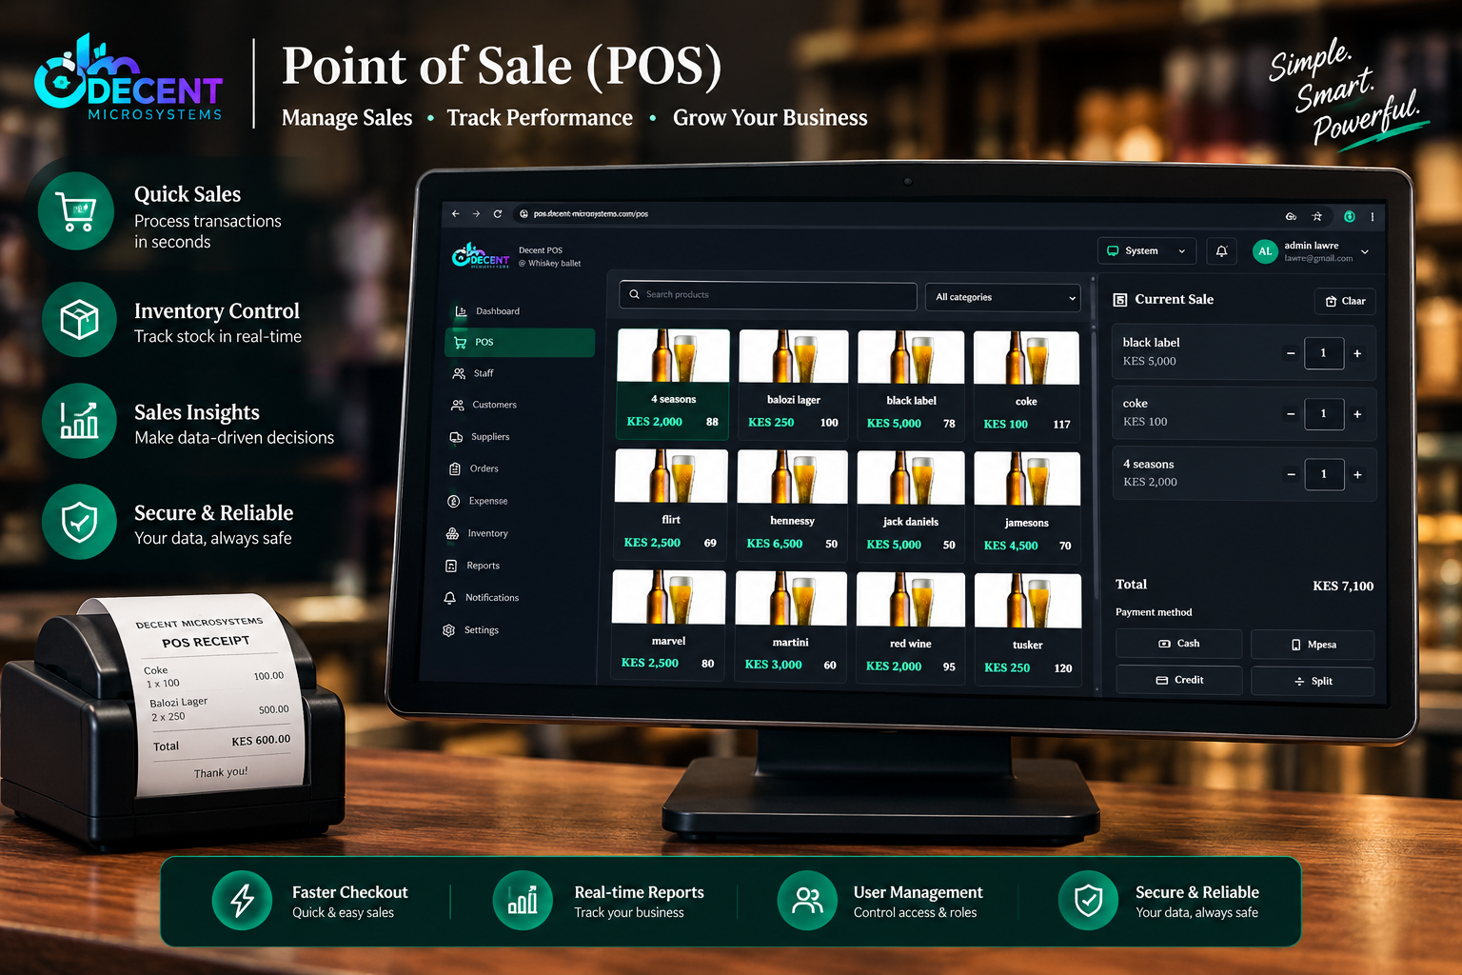The height and width of the screenshot is (975, 1462).
Task: Choose Split payment method
Action: pos(1313,681)
